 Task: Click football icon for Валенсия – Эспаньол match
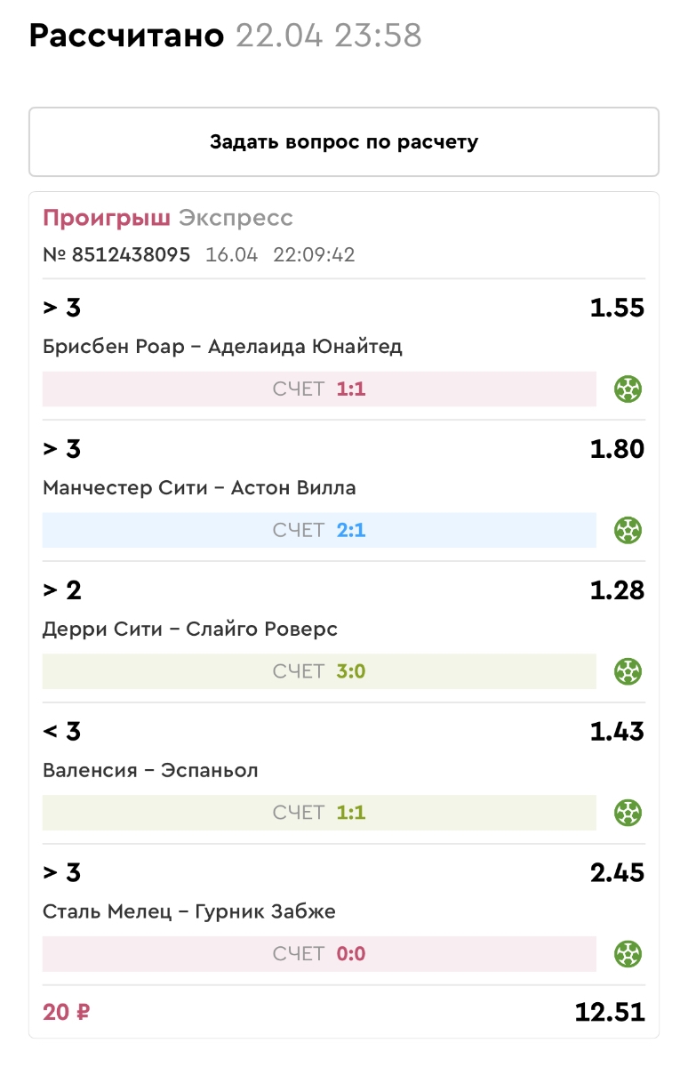pyautogui.click(x=628, y=813)
